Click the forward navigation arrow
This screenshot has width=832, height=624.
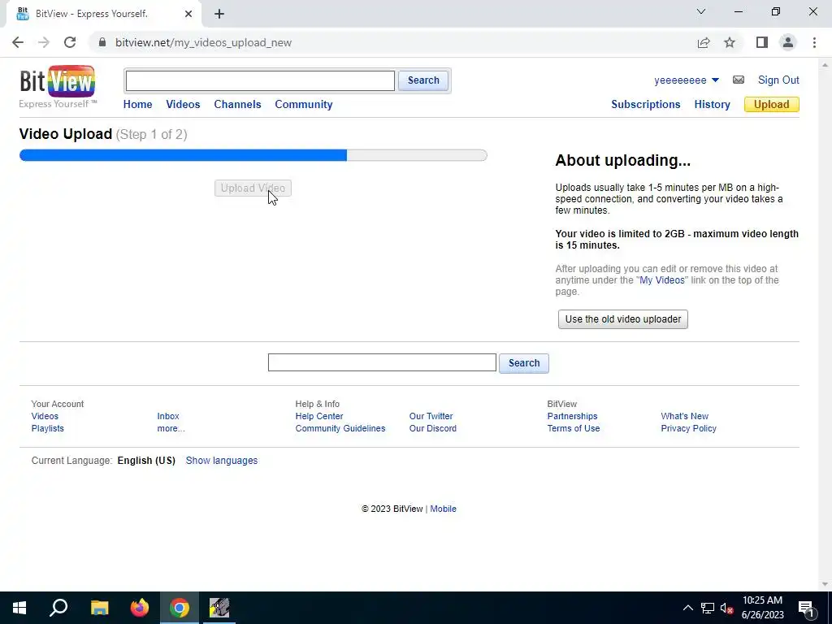click(x=44, y=42)
